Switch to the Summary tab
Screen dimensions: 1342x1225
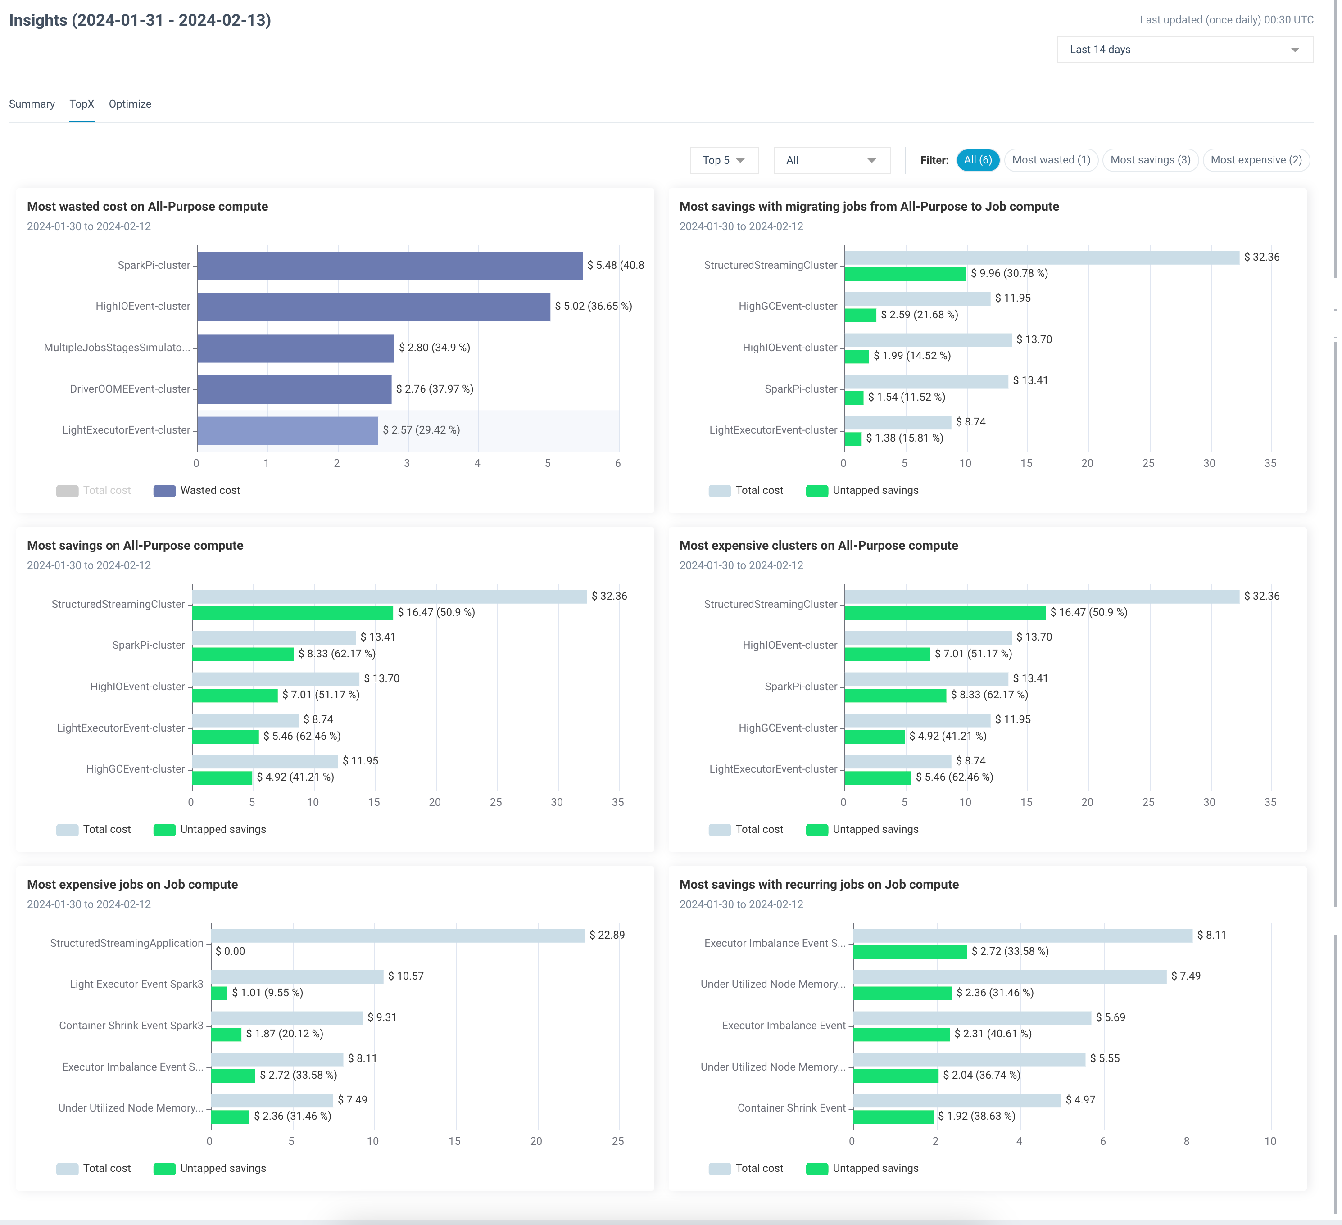click(32, 104)
